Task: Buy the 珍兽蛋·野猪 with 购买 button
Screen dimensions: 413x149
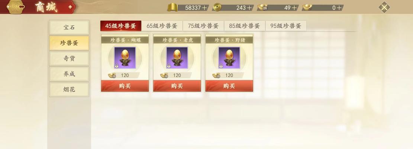Action: (x=229, y=86)
